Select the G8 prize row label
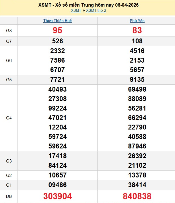Viewport: 175px width, 203px height. (9, 30)
